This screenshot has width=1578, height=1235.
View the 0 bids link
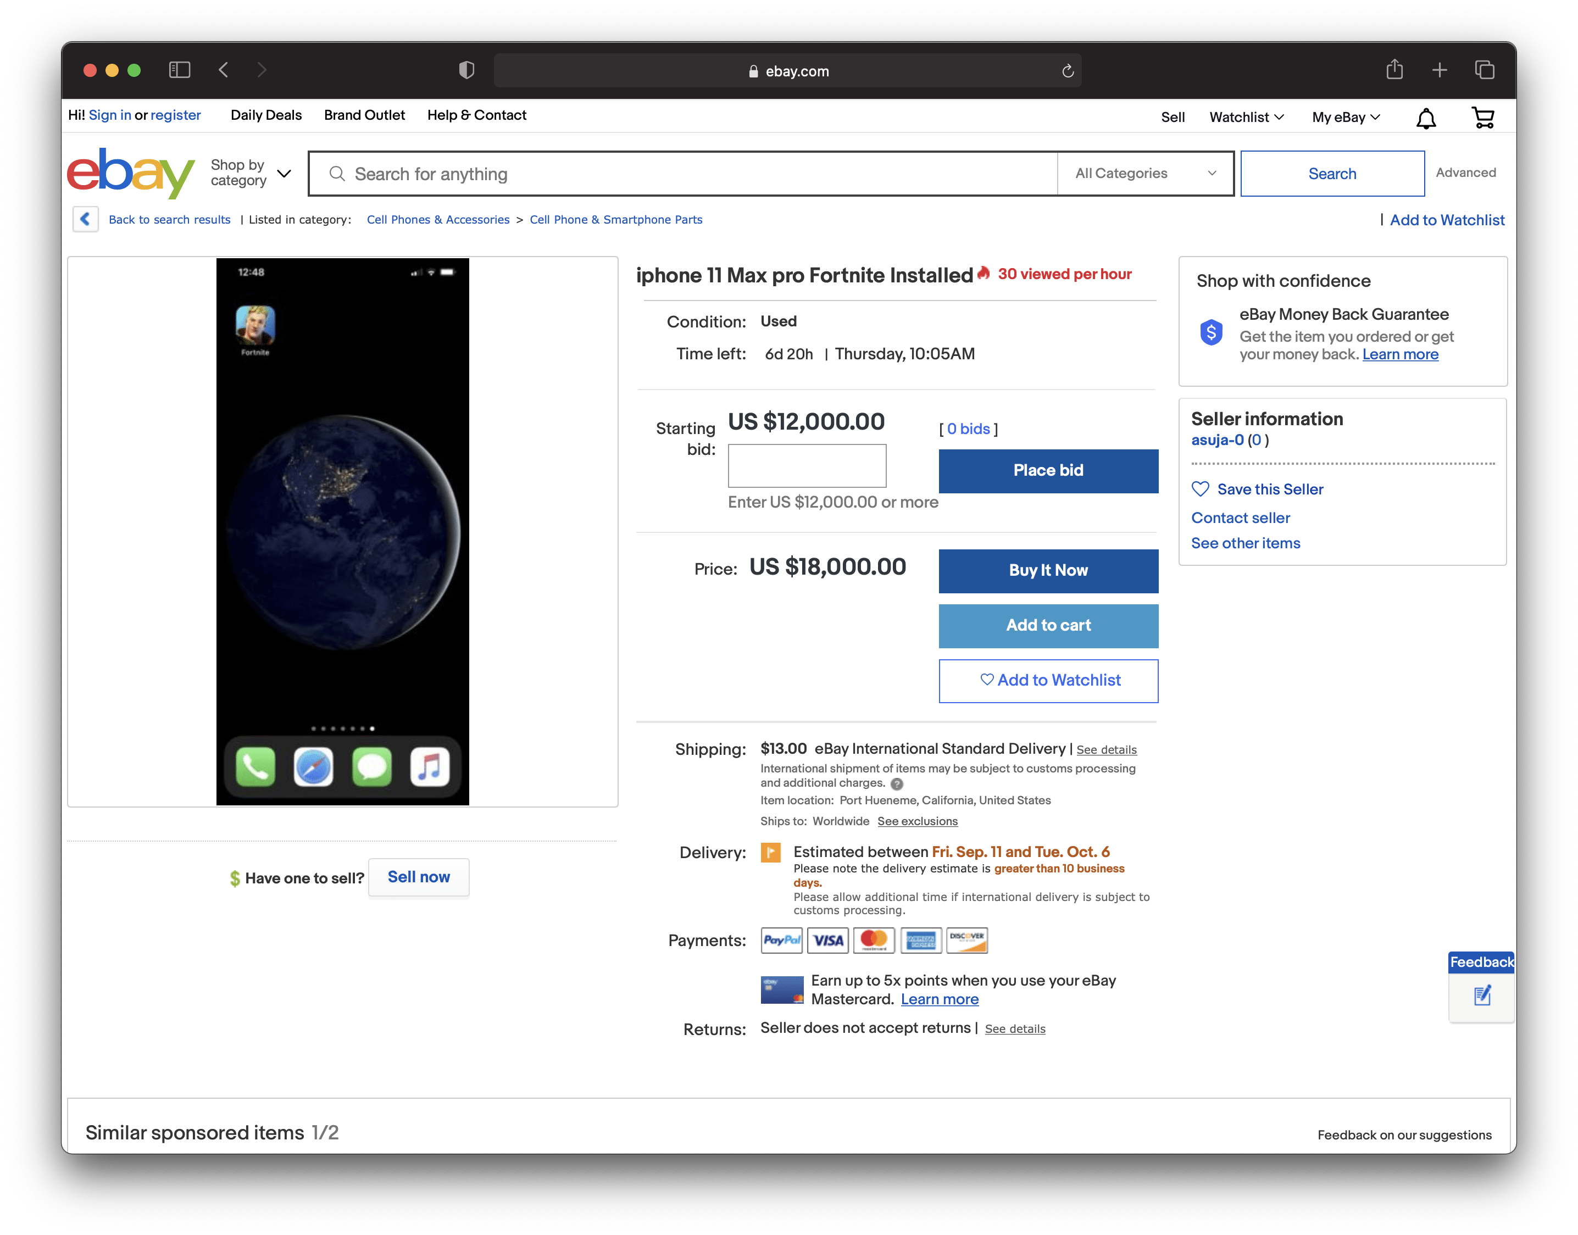(968, 429)
